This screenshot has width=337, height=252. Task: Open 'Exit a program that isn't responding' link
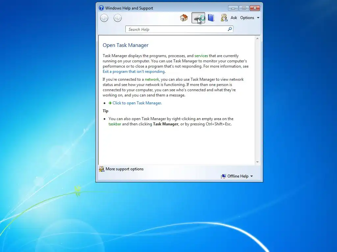point(134,72)
